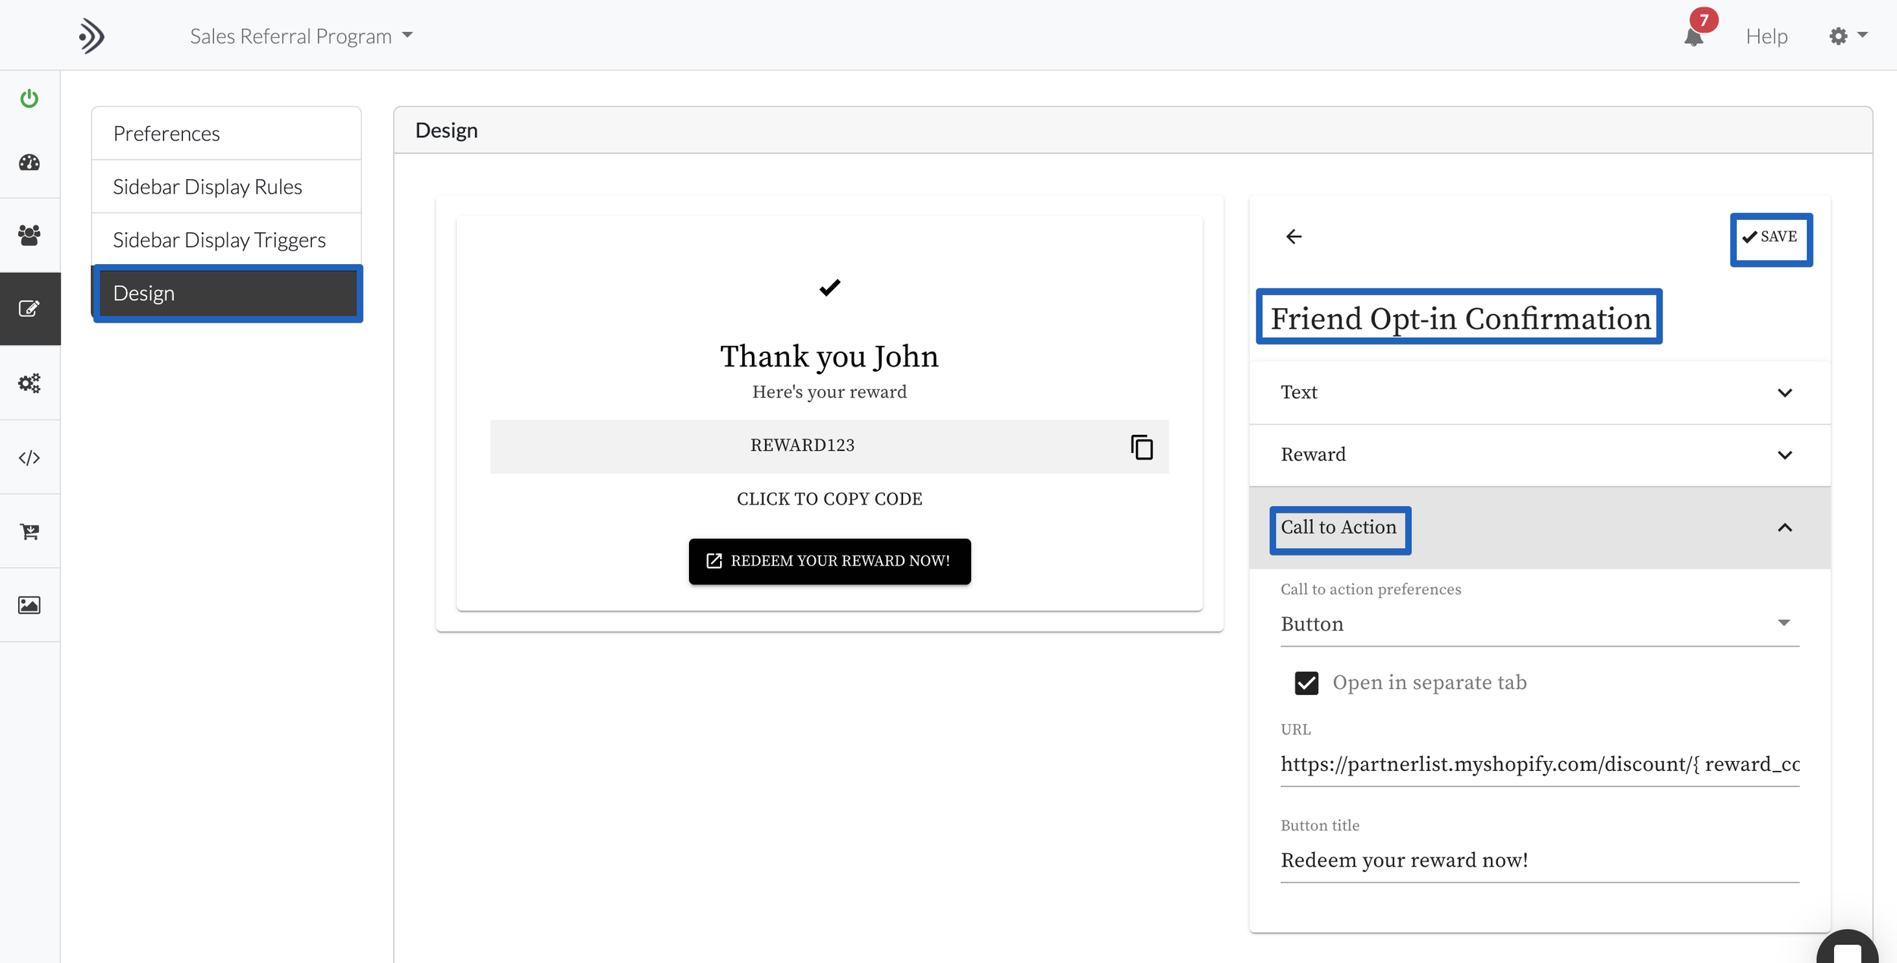
Task: Open Sales Referral Program dropdown
Action: point(301,36)
